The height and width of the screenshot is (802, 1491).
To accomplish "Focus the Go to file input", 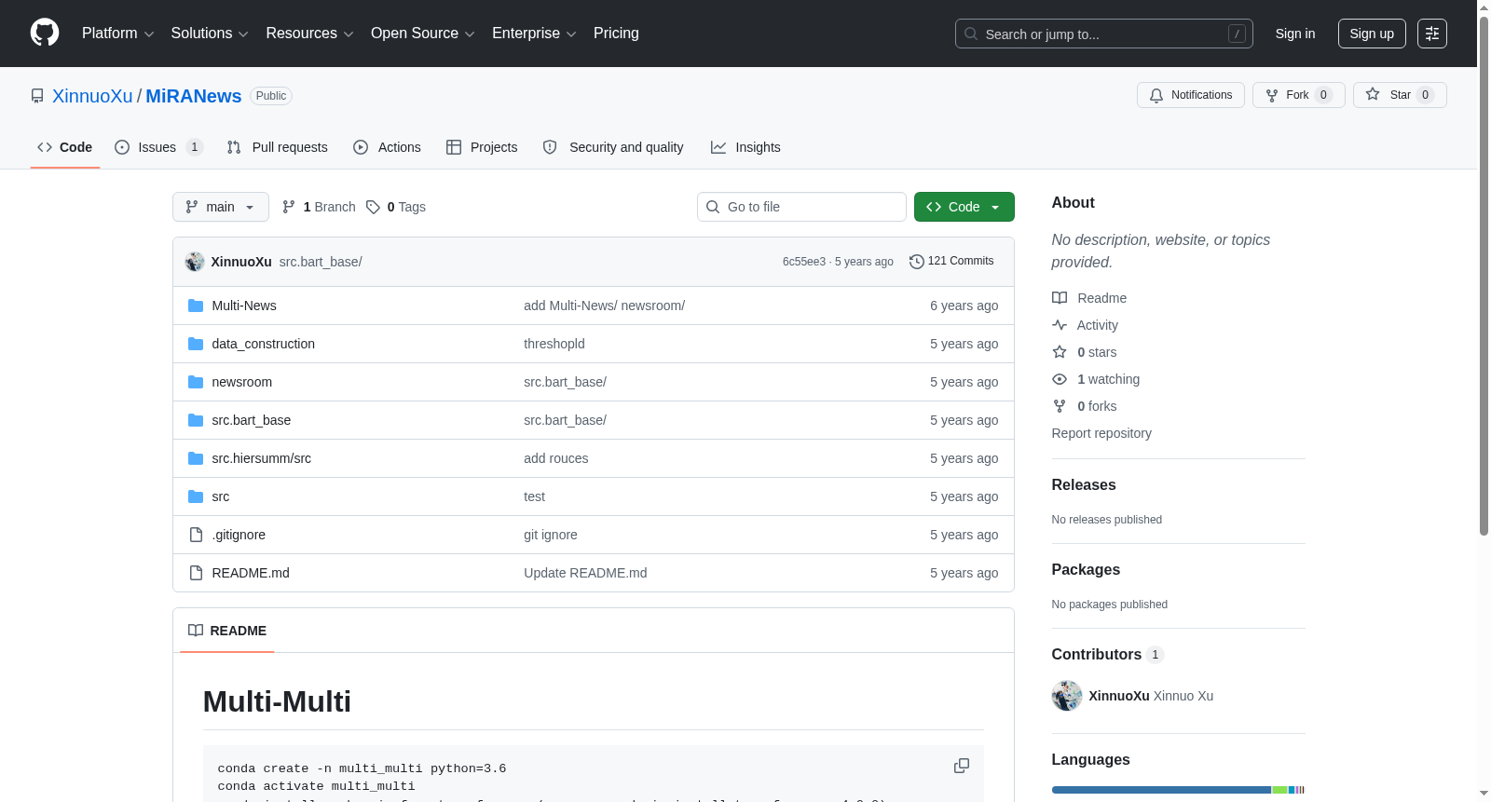I will tap(801, 207).
